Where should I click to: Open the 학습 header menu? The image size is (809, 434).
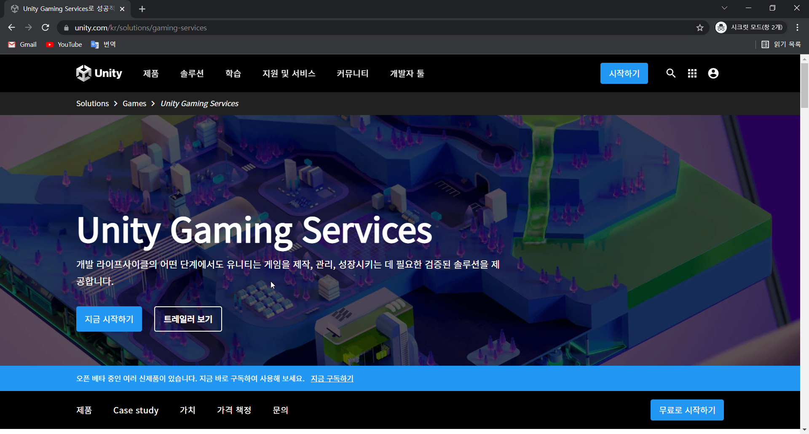click(x=233, y=73)
